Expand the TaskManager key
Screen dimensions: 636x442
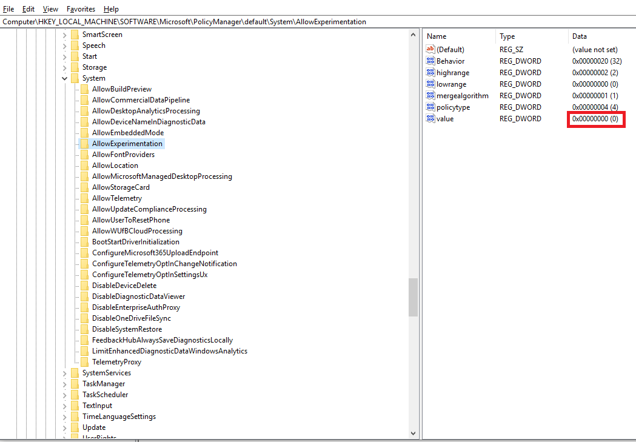pos(64,384)
